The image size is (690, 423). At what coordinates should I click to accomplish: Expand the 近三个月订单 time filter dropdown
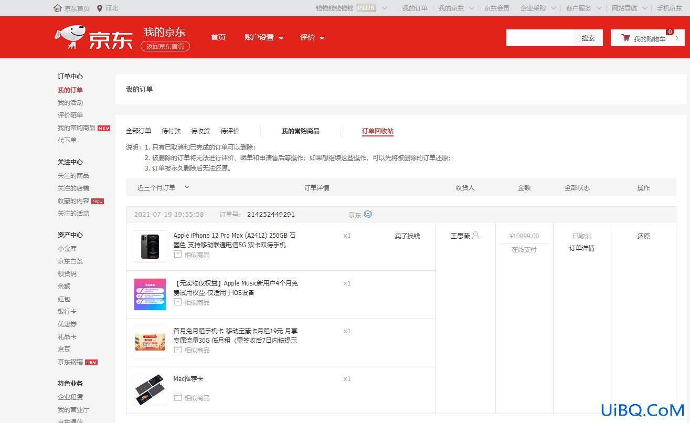coord(187,187)
